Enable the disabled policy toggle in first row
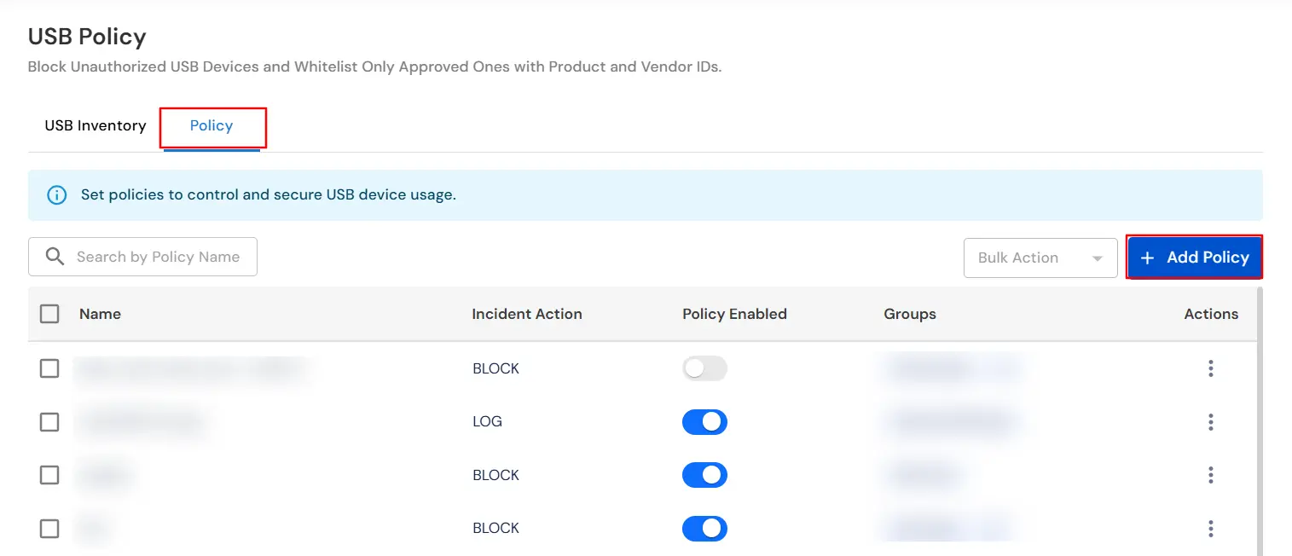 pos(704,368)
